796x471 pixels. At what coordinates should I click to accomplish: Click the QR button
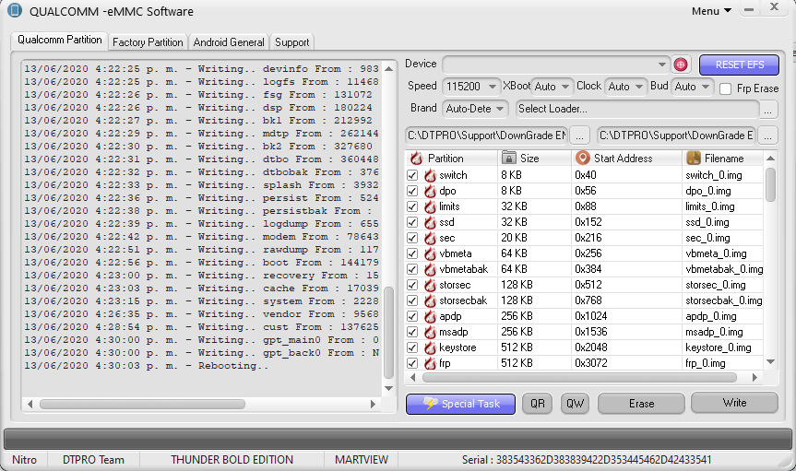click(537, 404)
